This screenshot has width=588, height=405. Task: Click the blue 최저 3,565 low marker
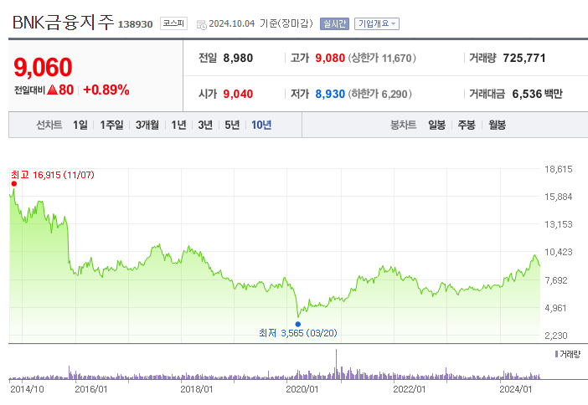coord(297,324)
